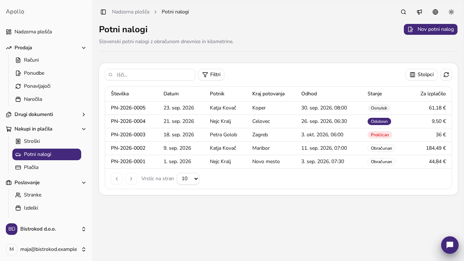Viewport: 464px width, 261px height.
Task: Open Plačila menu item
Action: tap(47, 167)
